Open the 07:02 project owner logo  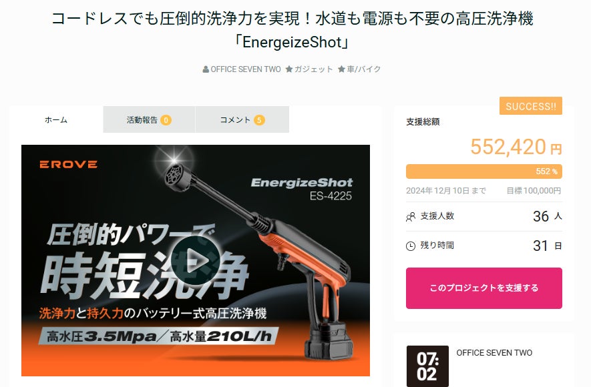427,366
